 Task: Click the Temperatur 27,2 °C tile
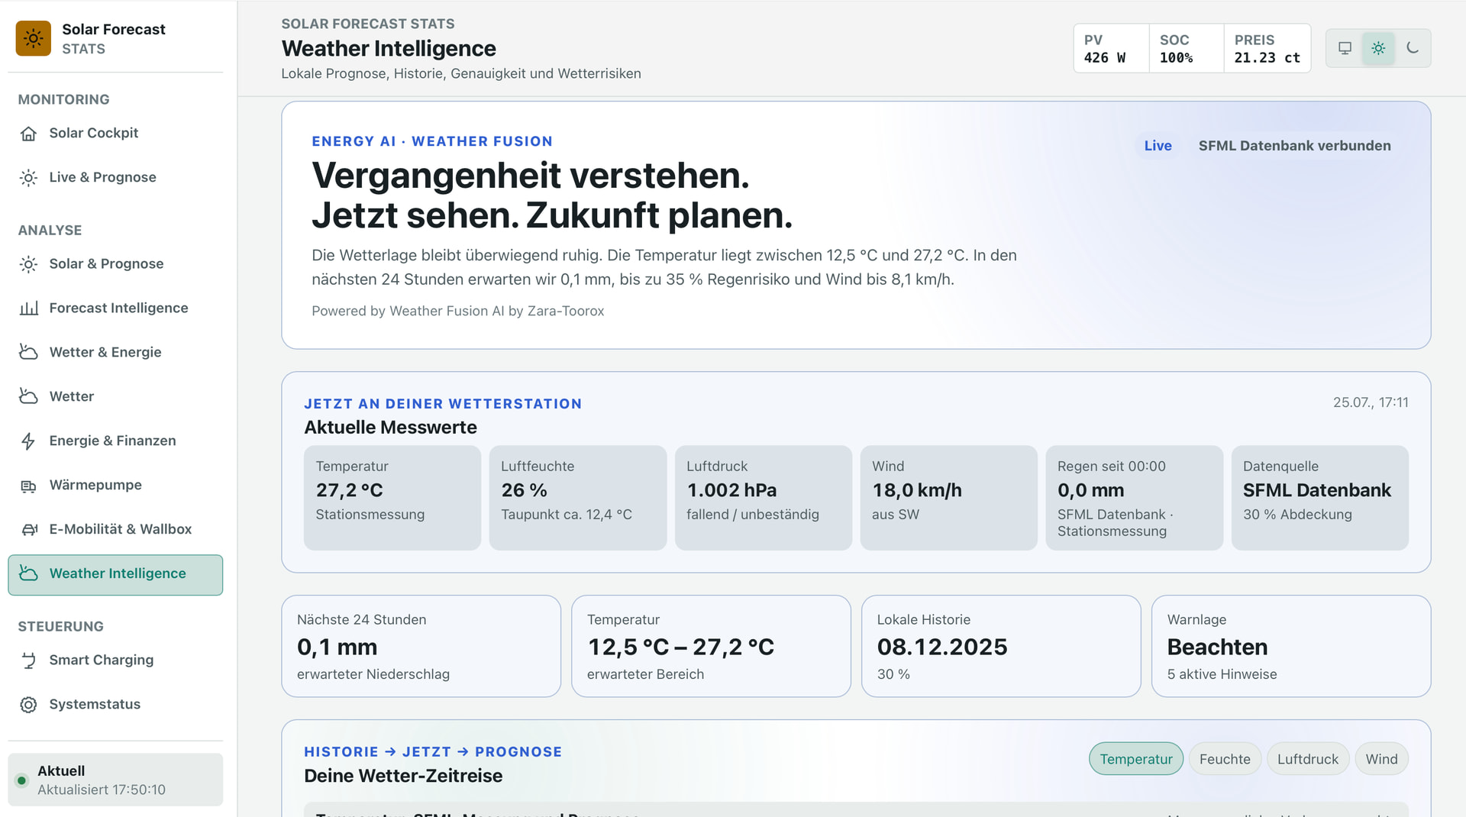coord(392,498)
